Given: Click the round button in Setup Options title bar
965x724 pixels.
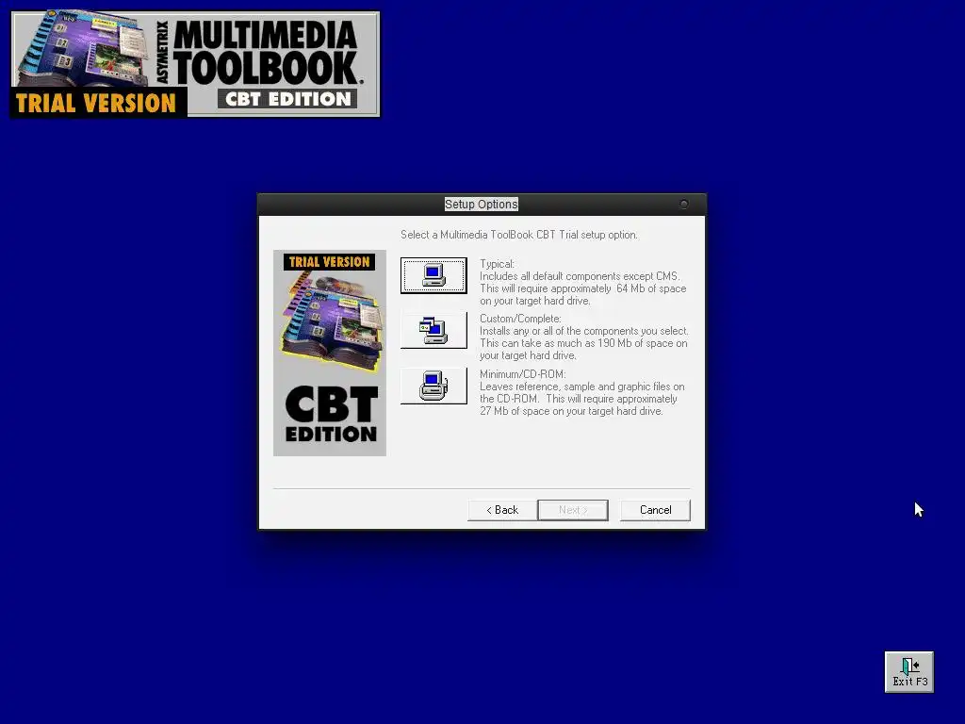Looking at the screenshot, I should (684, 204).
